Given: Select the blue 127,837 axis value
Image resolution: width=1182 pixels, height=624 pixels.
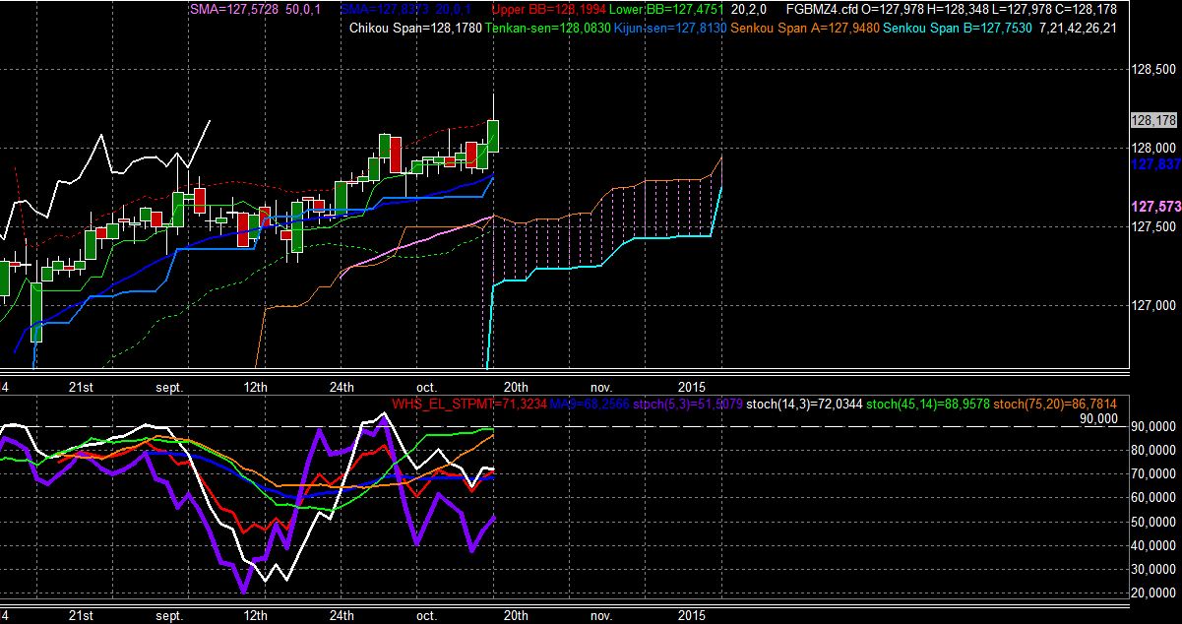Looking at the screenshot, I should coord(1156,164).
